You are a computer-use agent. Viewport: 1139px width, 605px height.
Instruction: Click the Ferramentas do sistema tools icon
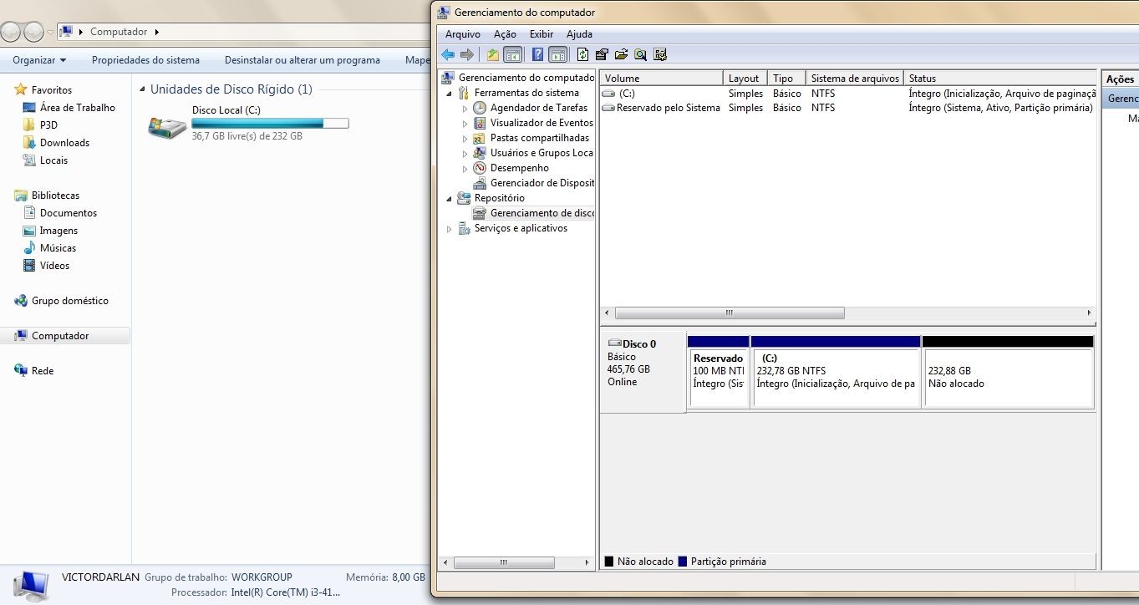[x=464, y=93]
